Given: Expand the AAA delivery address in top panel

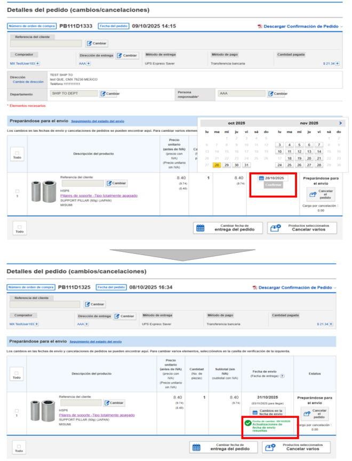Looking at the screenshot, I should [88, 63].
